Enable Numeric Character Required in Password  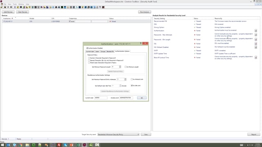coord(89,58)
